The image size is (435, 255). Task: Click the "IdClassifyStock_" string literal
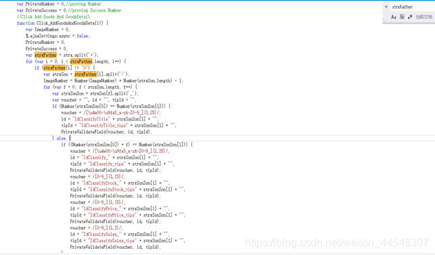[101, 183]
